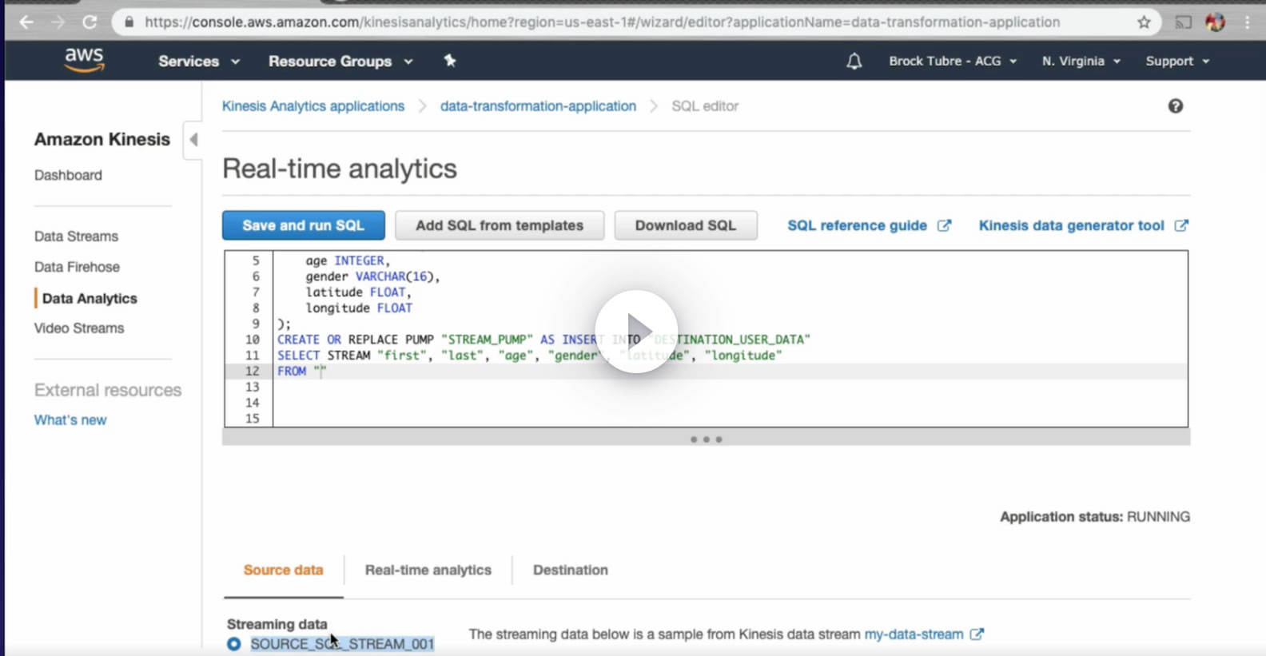This screenshot has height=656, width=1266.
Task: Click the external link icon beside my-data-stream
Action: (977, 634)
